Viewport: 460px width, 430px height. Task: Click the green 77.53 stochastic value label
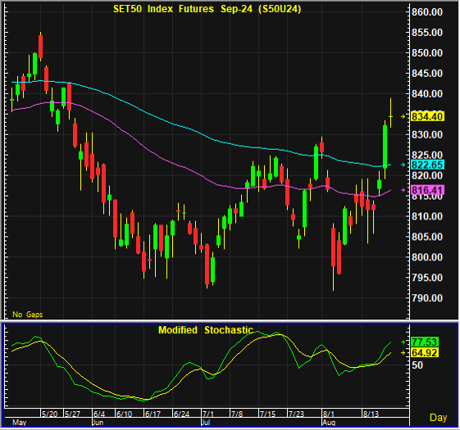click(425, 342)
